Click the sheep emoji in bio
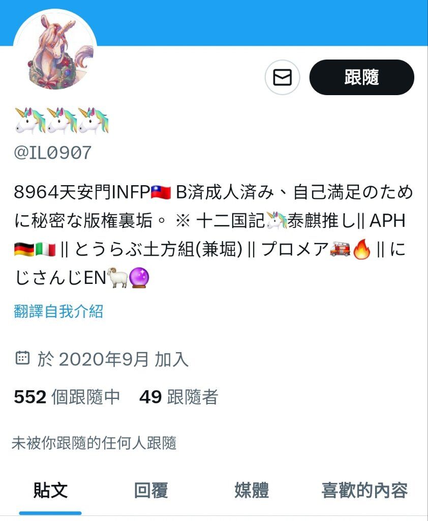The image size is (428, 521). click(117, 278)
